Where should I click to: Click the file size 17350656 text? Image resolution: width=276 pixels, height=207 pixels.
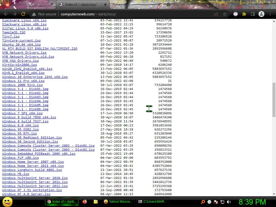tap(164, 32)
